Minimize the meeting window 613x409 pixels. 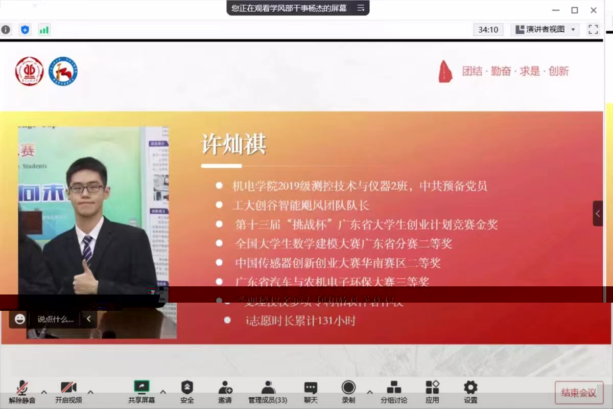pos(556,10)
